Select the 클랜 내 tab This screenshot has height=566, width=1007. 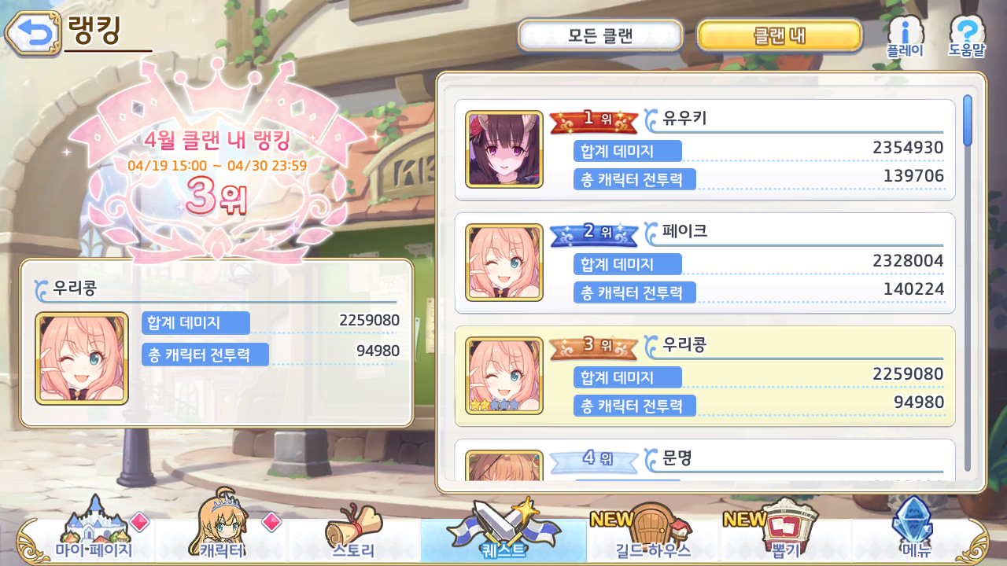(x=780, y=35)
